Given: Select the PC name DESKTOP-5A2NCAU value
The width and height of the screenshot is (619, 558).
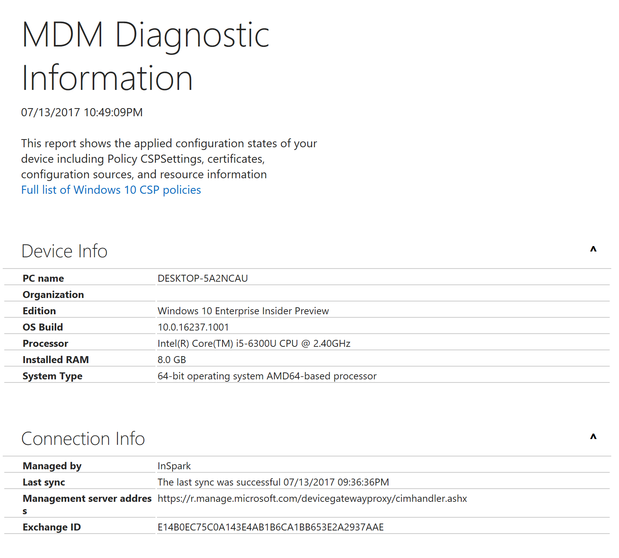Looking at the screenshot, I should tap(203, 278).
